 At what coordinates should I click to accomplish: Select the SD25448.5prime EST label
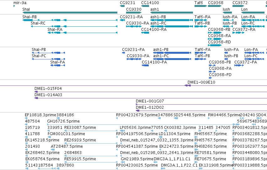[x=190, y=115]
